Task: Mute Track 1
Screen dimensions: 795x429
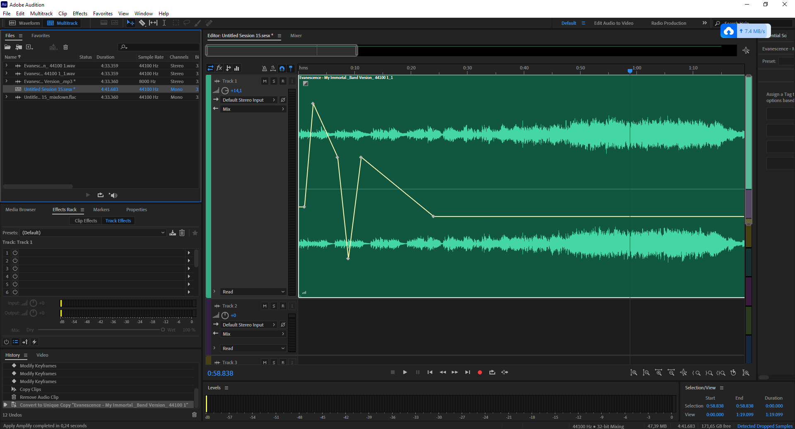Action: (x=265, y=81)
